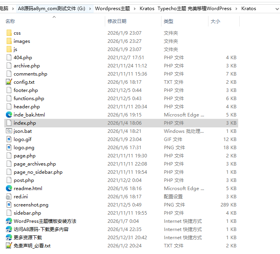Click the functions.php file icon
Viewport: 280px width, 254px height.
9,98
